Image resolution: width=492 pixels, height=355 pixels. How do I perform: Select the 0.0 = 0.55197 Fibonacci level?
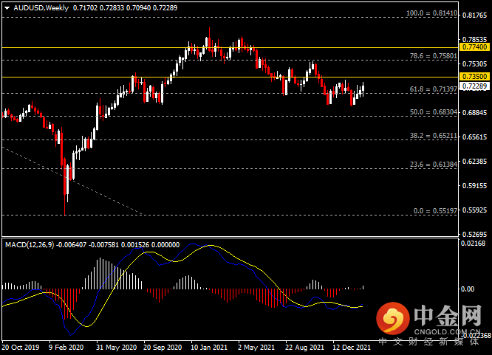pos(435,211)
